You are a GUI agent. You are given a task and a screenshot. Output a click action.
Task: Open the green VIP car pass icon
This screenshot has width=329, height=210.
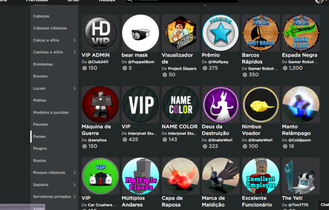[100, 176]
